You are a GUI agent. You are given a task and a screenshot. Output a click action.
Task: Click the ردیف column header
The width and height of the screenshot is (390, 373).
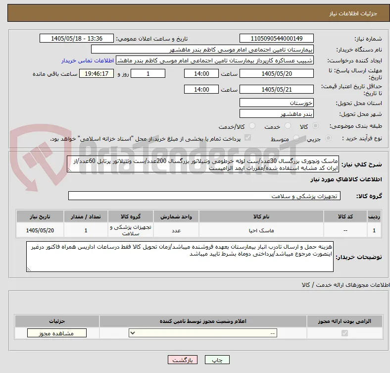(x=374, y=216)
